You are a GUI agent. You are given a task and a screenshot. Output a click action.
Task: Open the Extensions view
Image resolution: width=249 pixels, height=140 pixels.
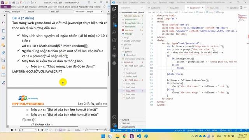pyautogui.click(x=114, y=40)
